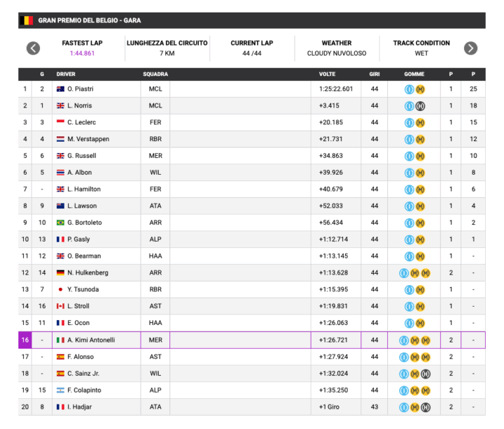Viewport: 504px width, 429px height.
Task: Click the SQUADRA column header
Action: pos(155,74)
